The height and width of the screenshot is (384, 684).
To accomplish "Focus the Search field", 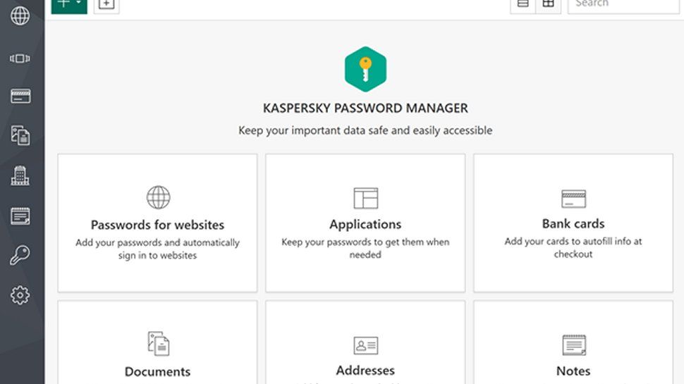I will [624, 4].
